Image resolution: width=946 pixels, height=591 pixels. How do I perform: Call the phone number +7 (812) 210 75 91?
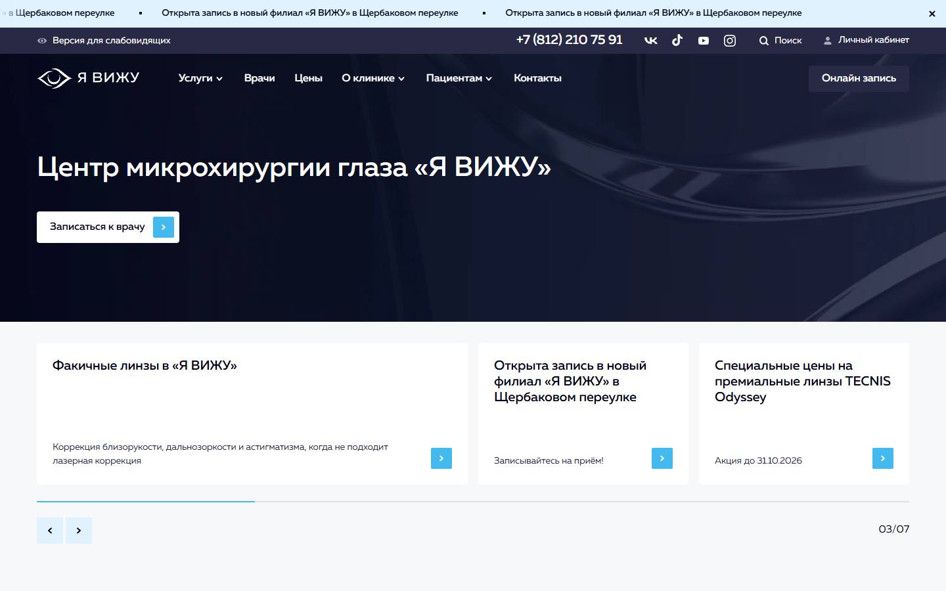(x=569, y=40)
